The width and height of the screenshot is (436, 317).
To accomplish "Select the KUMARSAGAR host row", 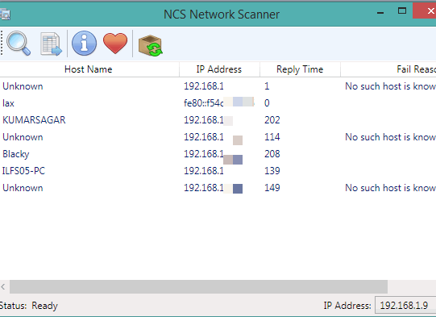I will coord(218,120).
